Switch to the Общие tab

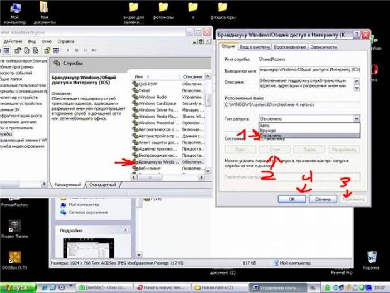pyautogui.click(x=228, y=46)
